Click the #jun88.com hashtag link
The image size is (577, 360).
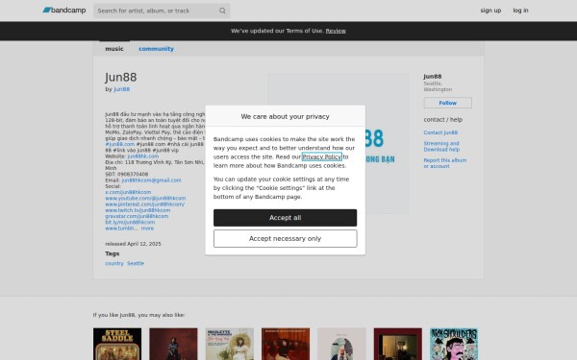[x=119, y=144]
